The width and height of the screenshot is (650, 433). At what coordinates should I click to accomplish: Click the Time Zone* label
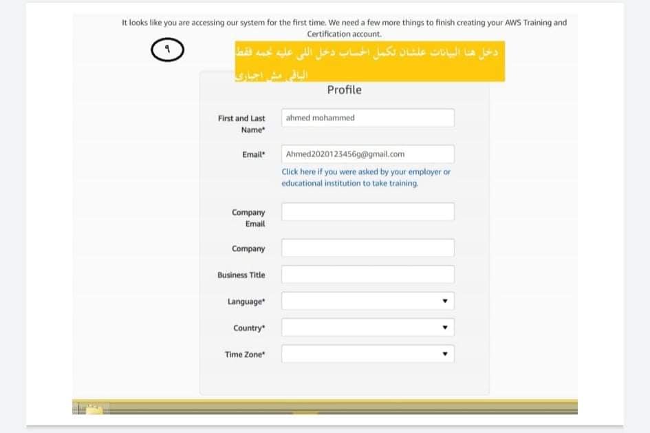[x=245, y=355]
